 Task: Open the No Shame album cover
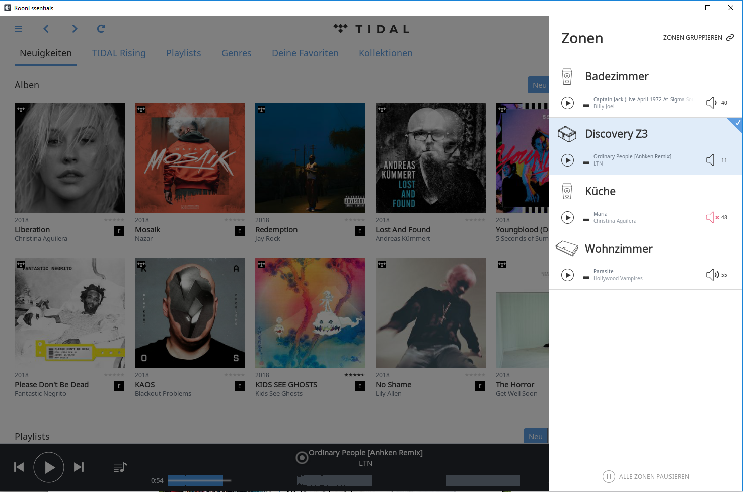coord(430,313)
